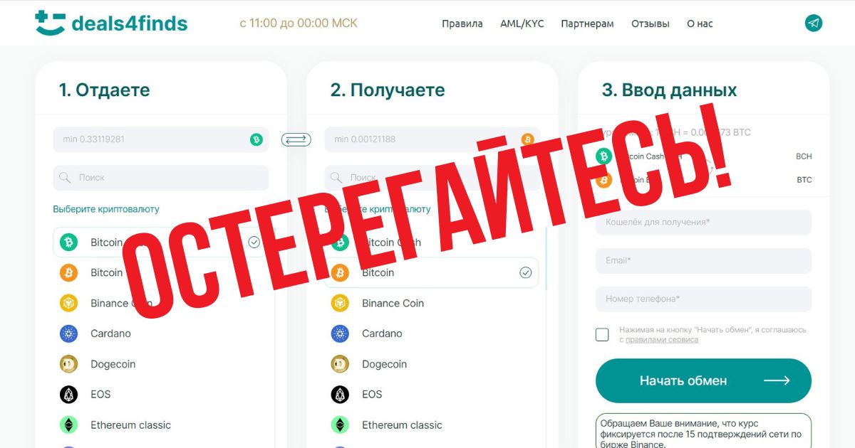
Task: Open the AML/KYC menu item
Action: pos(522,23)
